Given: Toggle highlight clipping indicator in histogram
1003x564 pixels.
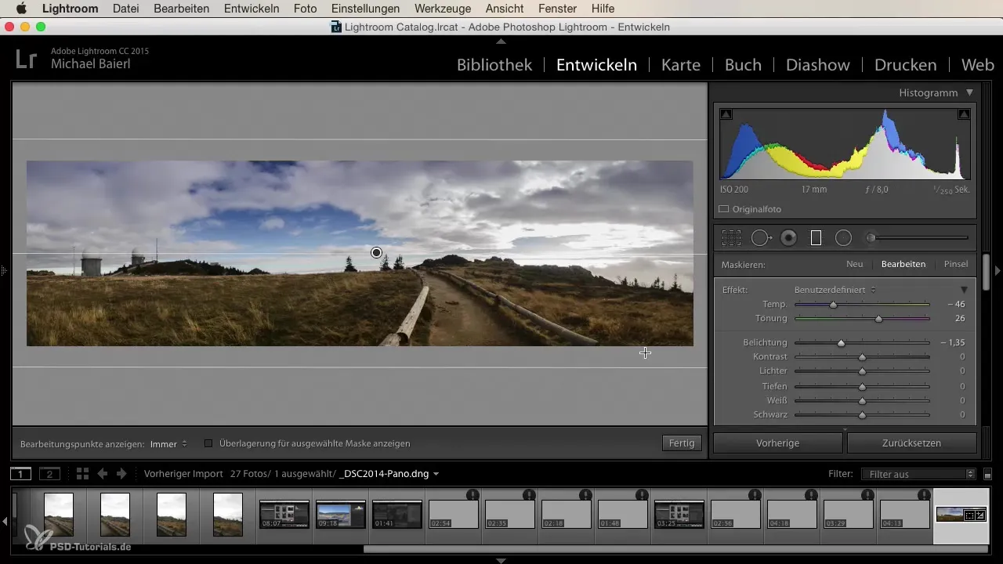Looking at the screenshot, I should pos(964,114).
